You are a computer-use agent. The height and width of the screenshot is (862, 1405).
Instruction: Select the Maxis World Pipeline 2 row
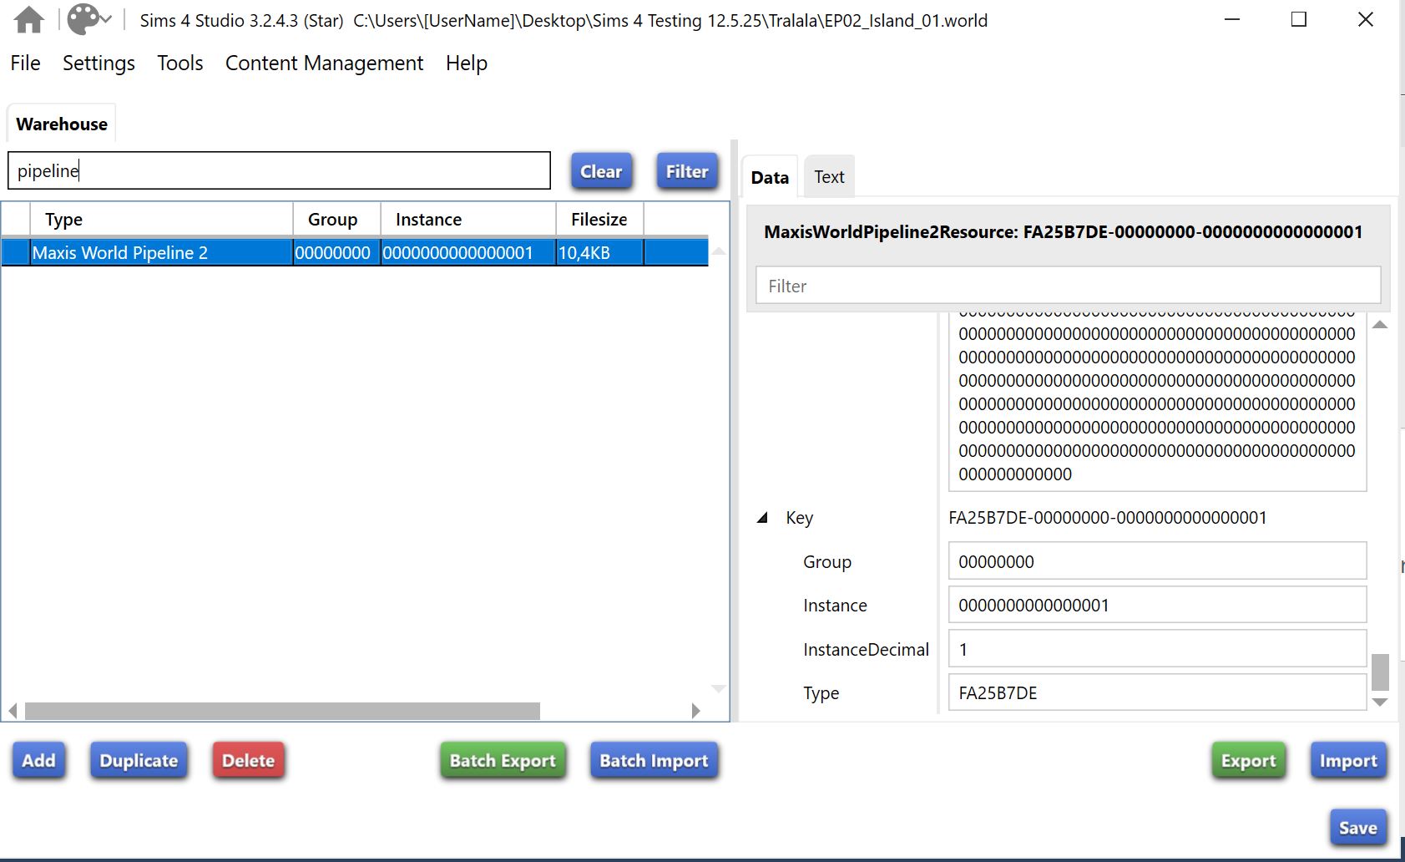355,252
